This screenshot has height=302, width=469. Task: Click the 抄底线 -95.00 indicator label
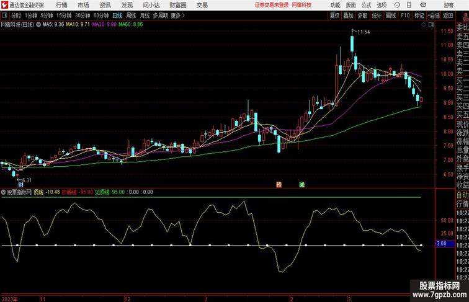tap(78, 192)
